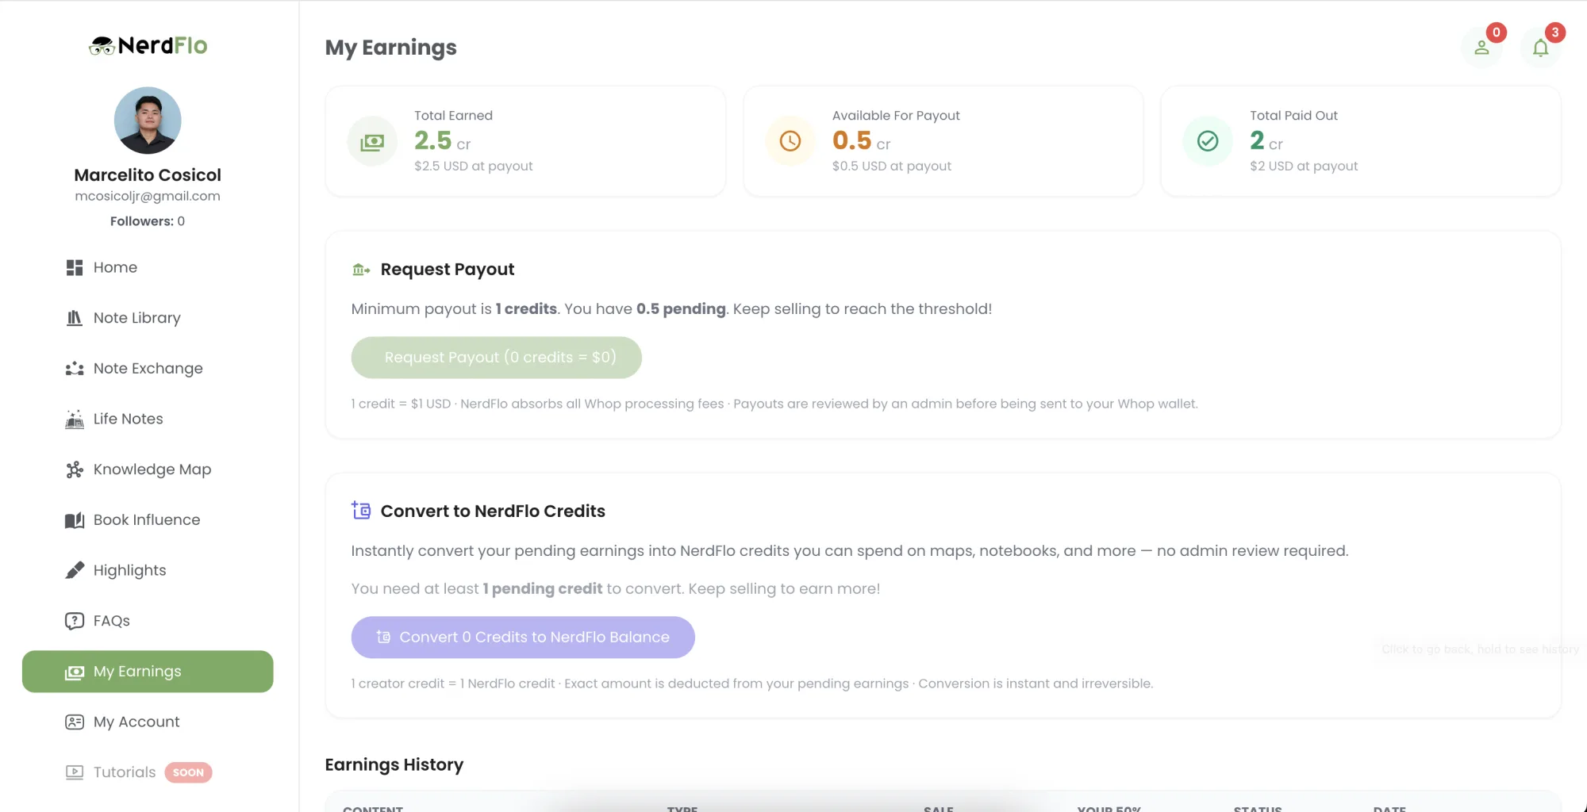Viewport: 1587px width, 812px height.
Task: Select the active My Earnings menu item
Action: tap(148, 672)
